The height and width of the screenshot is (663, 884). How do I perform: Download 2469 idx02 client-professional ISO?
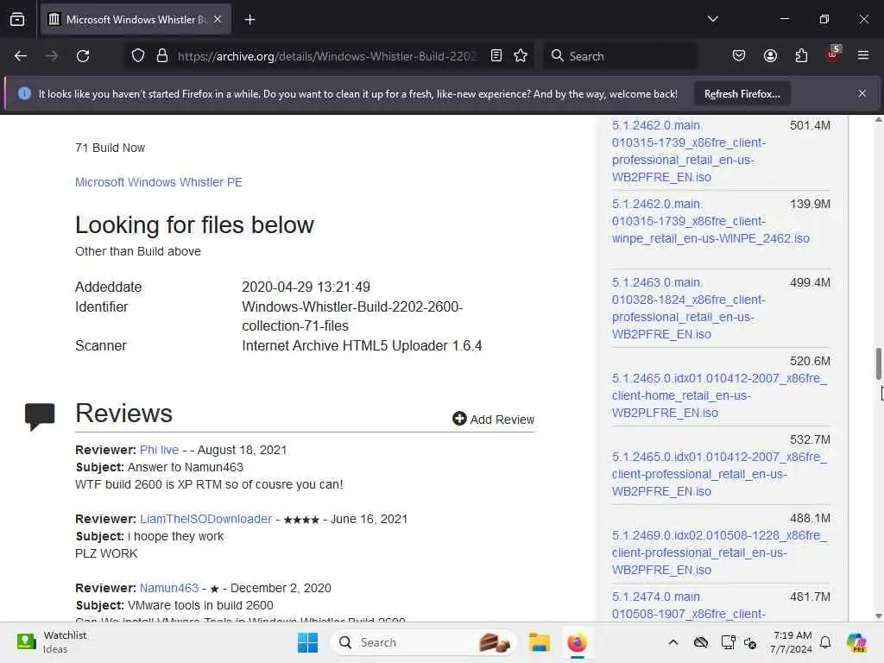pos(719,552)
